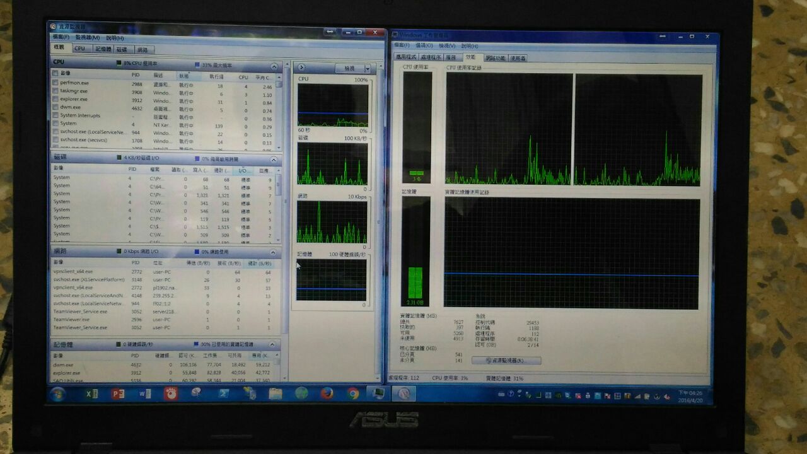Screen dimensions: 807x454
Task: Click the Task Manager title bar icon
Action: 395,33
